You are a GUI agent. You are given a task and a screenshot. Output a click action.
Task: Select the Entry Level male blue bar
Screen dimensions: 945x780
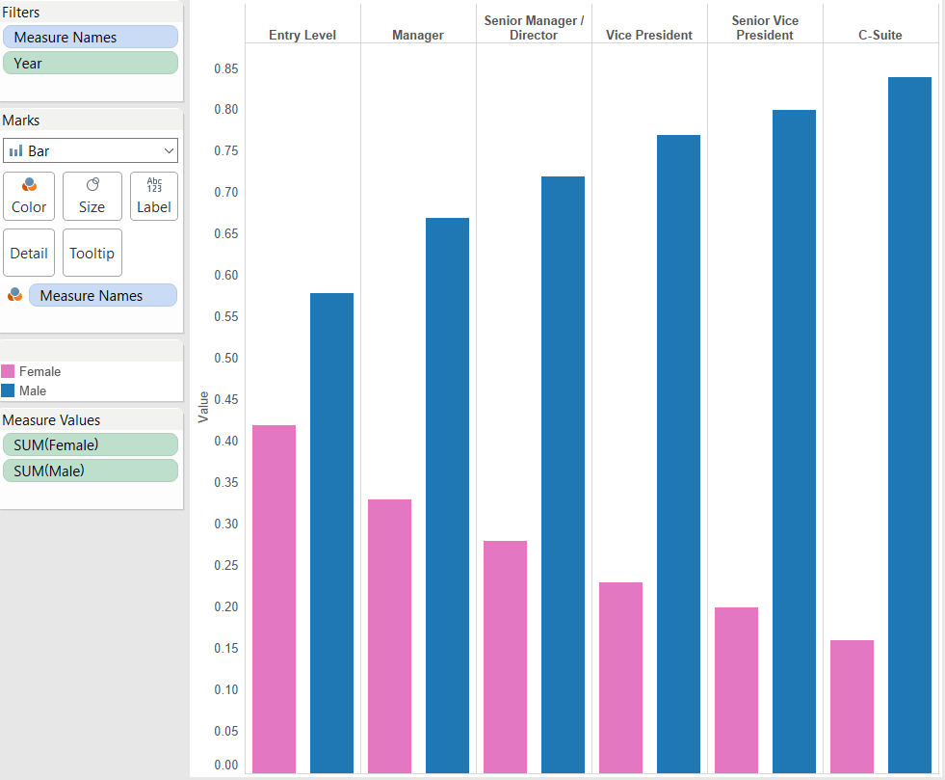point(332,533)
